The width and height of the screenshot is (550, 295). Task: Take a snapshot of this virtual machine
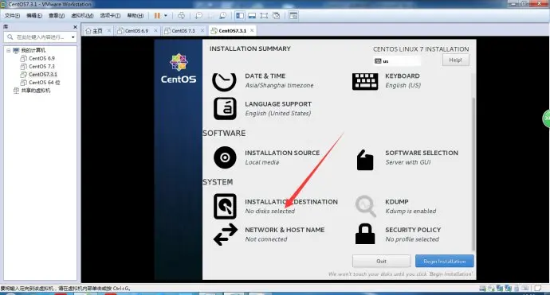[x=198, y=15]
